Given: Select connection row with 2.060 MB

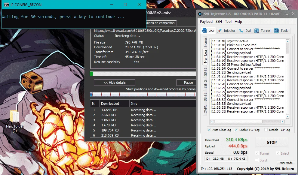Looking at the screenshot, I should (143, 120).
